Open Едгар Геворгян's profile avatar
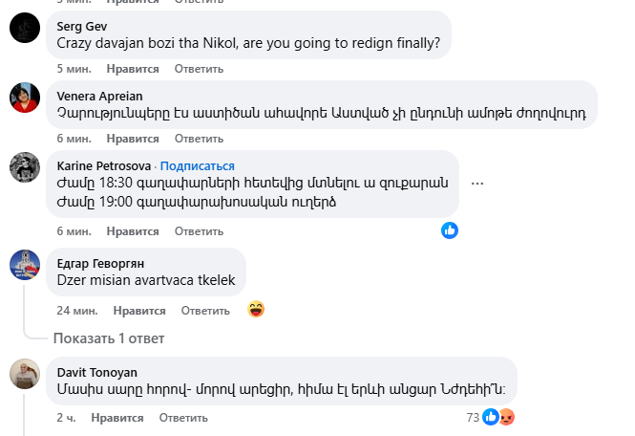 click(24, 264)
